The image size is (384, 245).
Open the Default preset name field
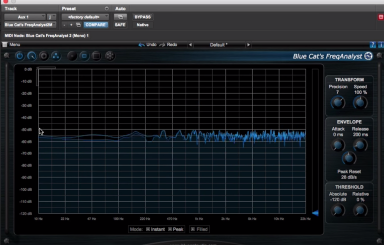pyautogui.click(x=219, y=45)
